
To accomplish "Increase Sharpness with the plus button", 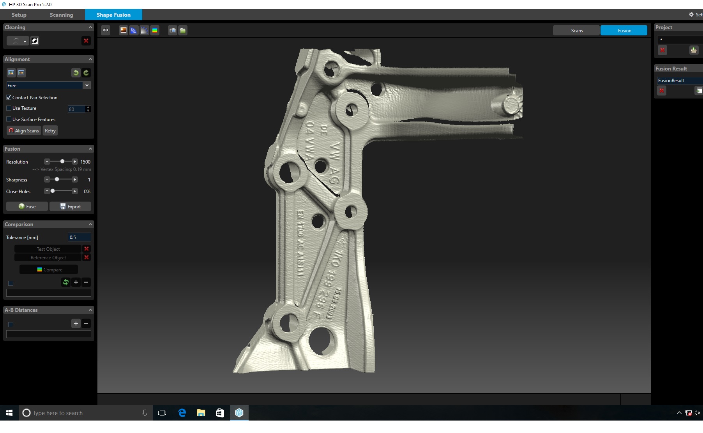I will [x=75, y=180].
